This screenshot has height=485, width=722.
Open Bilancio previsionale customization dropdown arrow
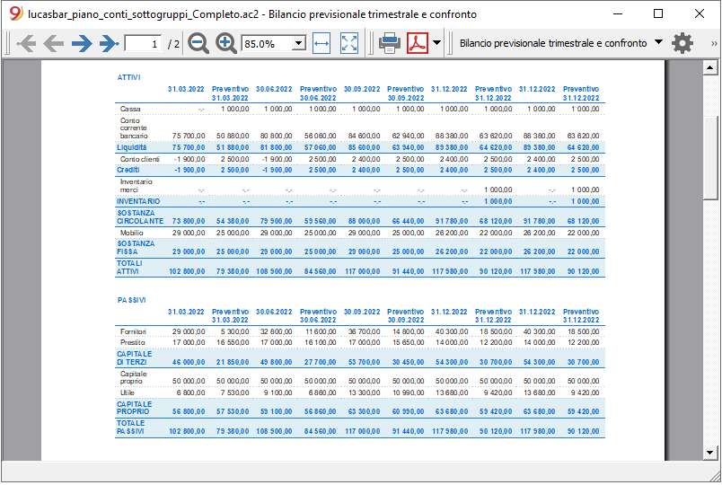(658, 42)
